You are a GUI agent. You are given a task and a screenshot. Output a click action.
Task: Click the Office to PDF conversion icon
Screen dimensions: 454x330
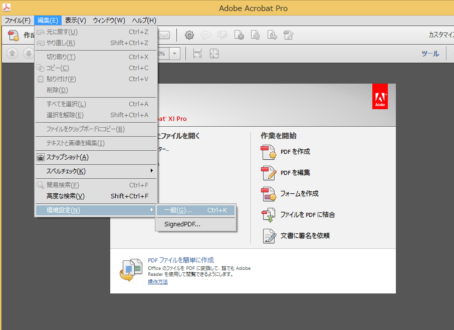point(131,270)
